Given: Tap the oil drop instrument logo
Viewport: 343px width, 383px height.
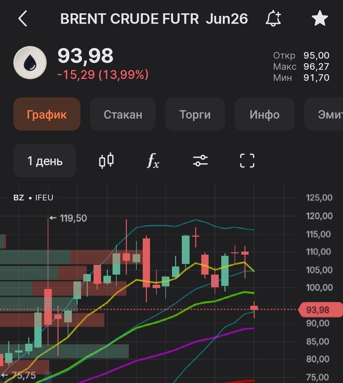Looking at the screenshot, I should (x=30, y=63).
